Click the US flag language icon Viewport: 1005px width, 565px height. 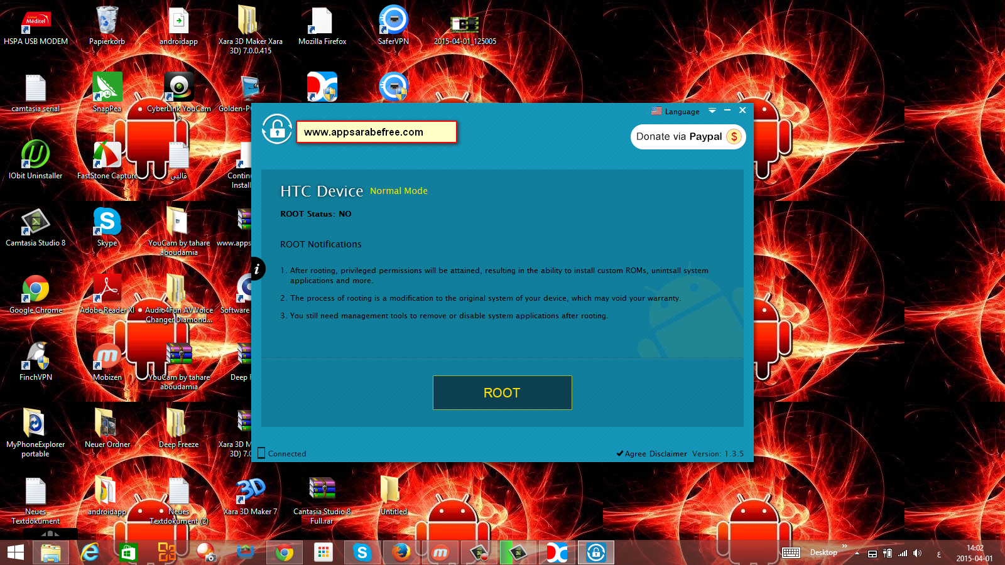tap(656, 111)
